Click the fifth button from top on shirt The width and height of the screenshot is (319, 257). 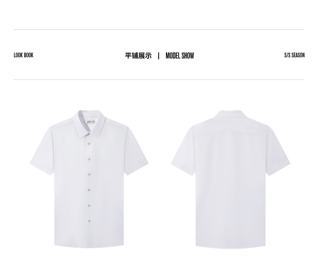pyautogui.click(x=89, y=205)
